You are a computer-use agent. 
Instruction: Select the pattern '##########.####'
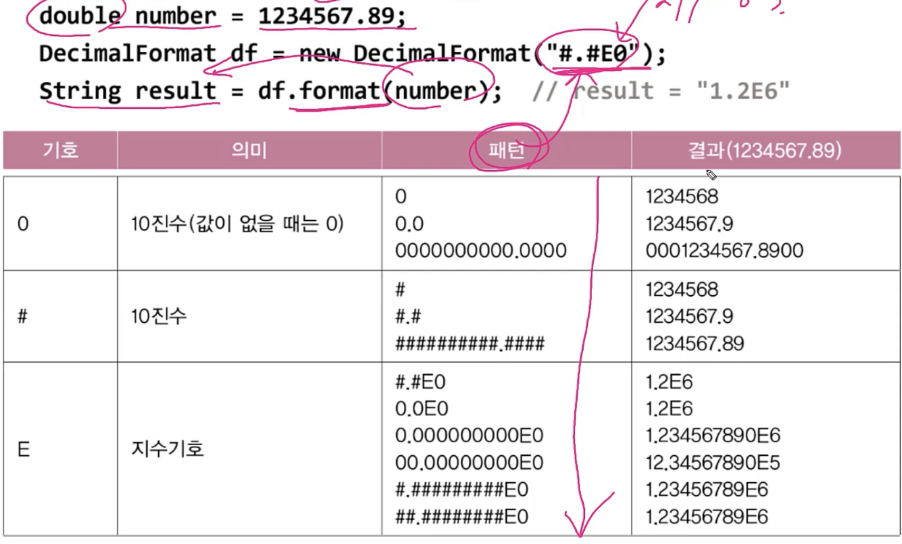click(470, 344)
